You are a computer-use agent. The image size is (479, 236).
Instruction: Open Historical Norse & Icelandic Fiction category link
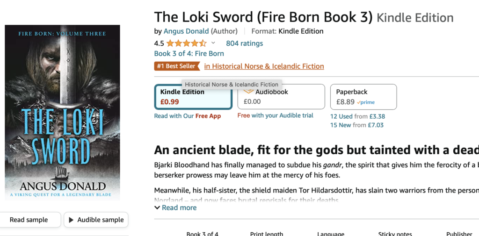pos(264,66)
